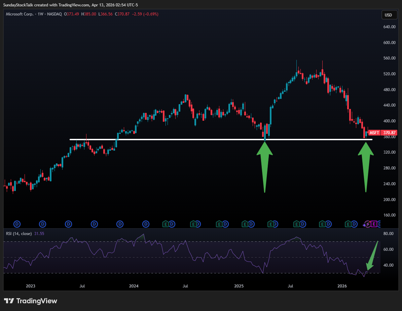The height and width of the screenshot is (311, 402).
Task: Click the 240.00 price axis label
Action: click(x=390, y=184)
